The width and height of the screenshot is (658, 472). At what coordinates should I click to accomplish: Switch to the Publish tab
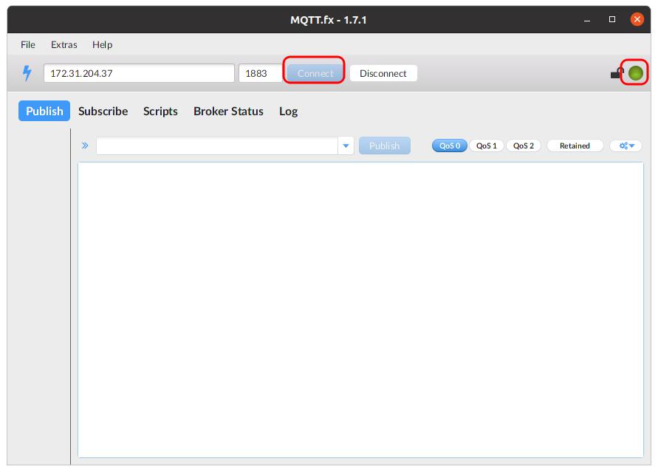point(44,111)
